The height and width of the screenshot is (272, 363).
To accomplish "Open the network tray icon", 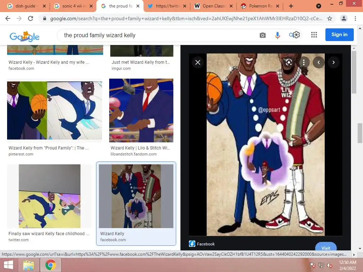I will [x=321, y=265].
